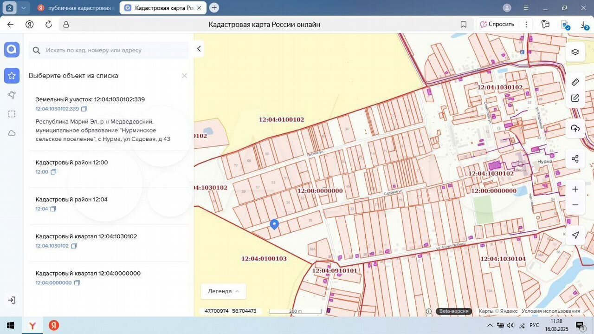Copy the quarter code 12:04:0000000
Image resolution: width=594 pixels, height=334 pixels.
[77, 282]
